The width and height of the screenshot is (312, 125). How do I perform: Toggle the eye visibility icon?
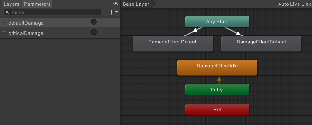tap(115, 4)
